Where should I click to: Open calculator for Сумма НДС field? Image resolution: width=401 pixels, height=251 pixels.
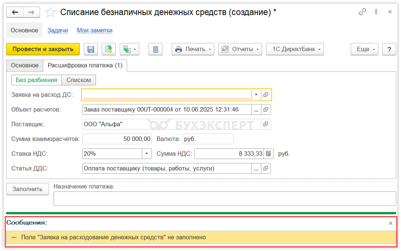tap(268, 154)
